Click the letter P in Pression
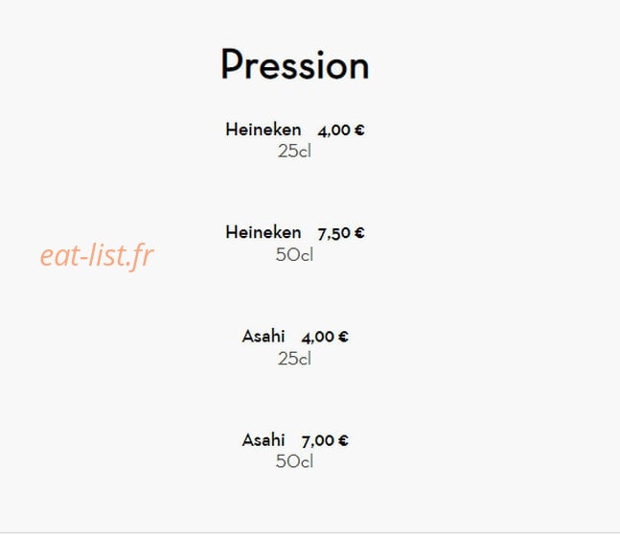The image size is (620, 541). pos(231,64)
